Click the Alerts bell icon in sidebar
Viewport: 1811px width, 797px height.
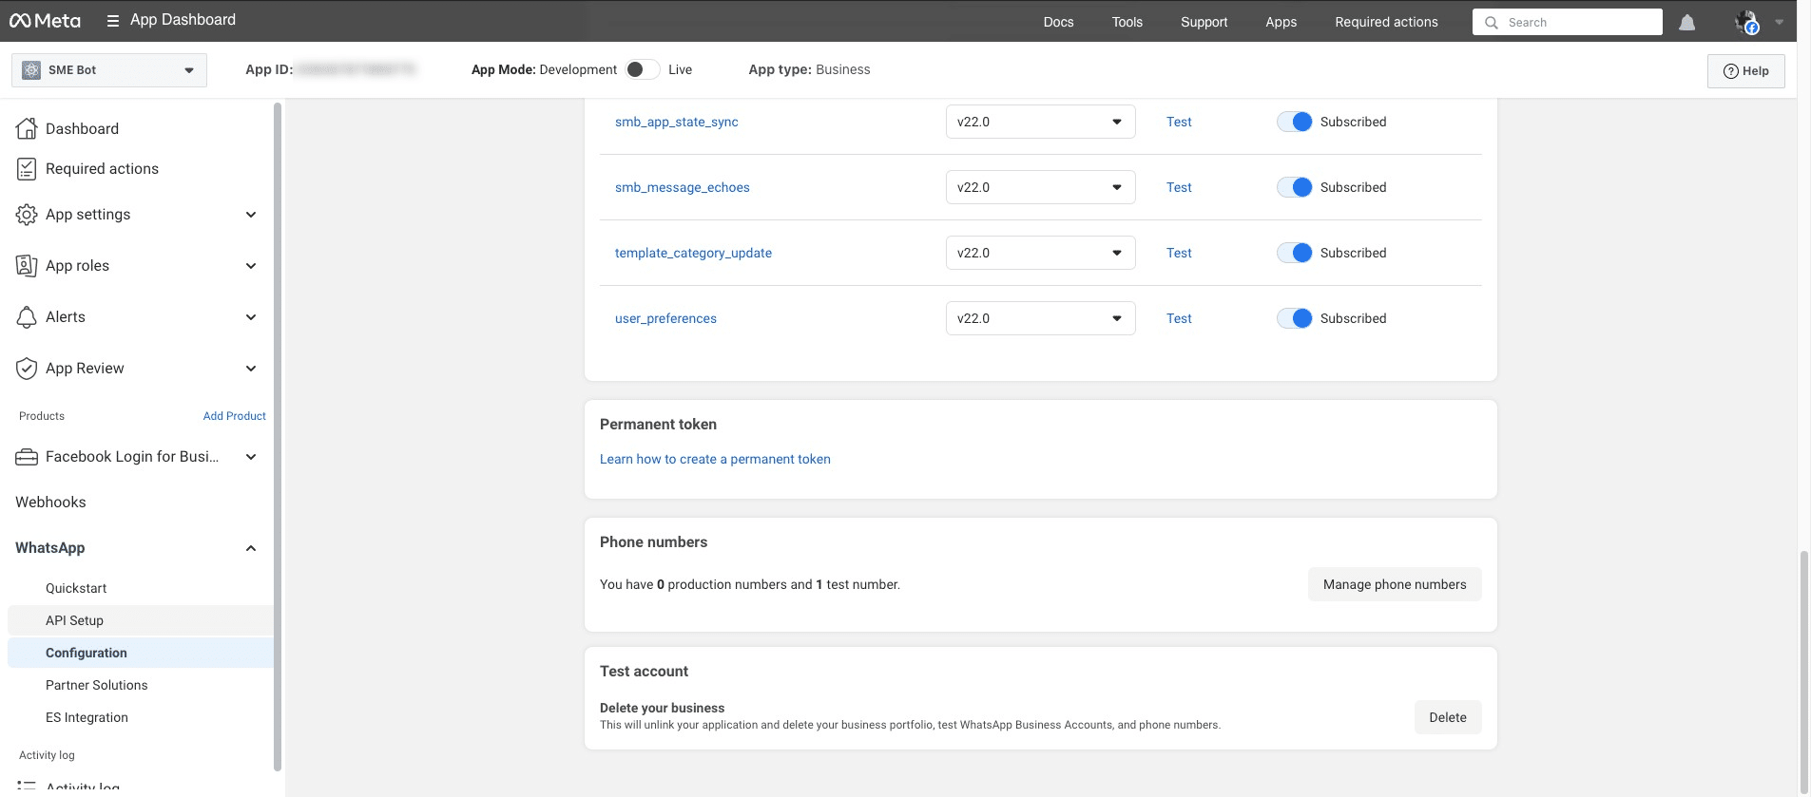[27, 317]
